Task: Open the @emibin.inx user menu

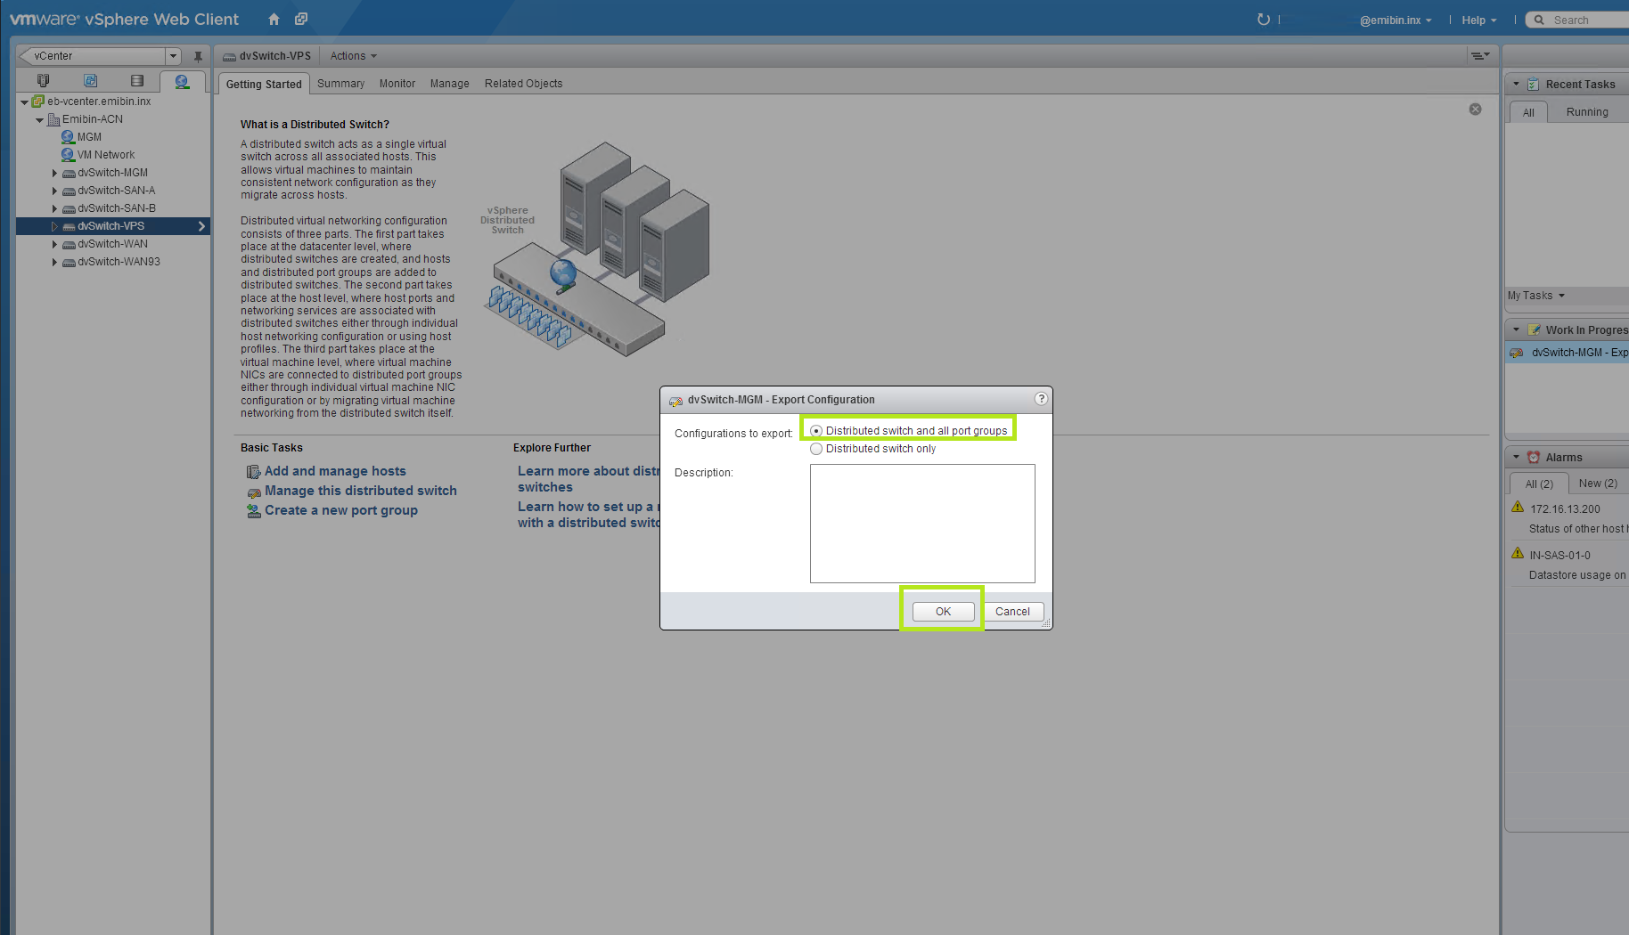Action: (1396, 20)
